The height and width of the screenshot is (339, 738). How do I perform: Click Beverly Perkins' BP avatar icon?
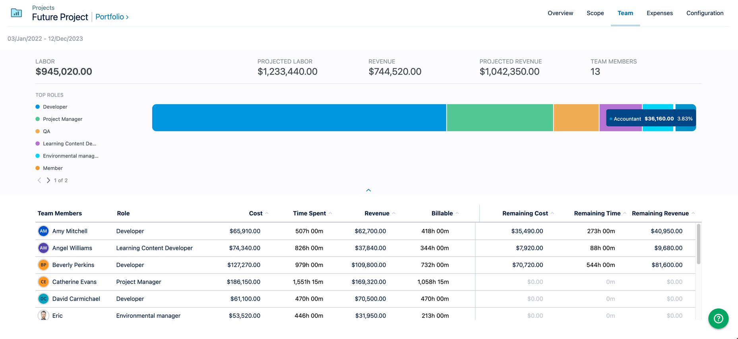pyautogui.click(x=43, y=265)
